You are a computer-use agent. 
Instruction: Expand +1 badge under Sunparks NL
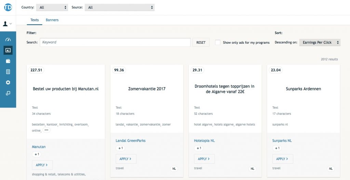click(x=277, y=148)
